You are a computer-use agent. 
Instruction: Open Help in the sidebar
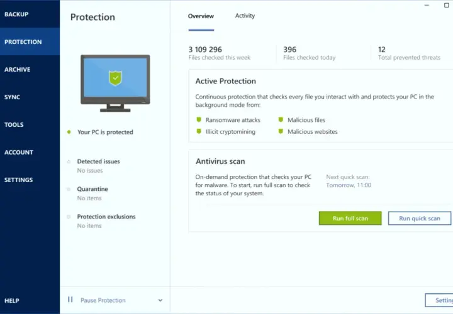pyautogui.click(x=12, y=301)
